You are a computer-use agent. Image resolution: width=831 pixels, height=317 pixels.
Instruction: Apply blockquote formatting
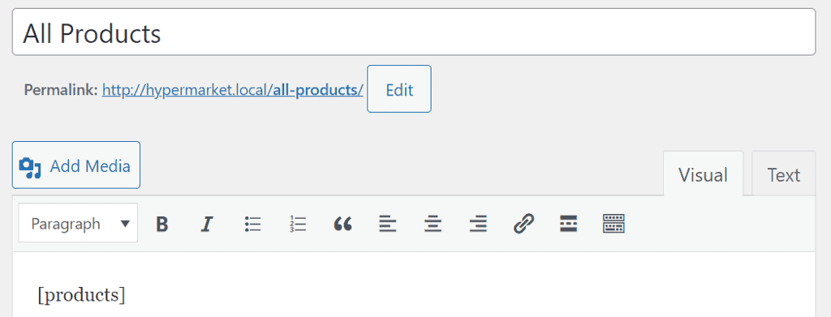(x=343, y=225)
